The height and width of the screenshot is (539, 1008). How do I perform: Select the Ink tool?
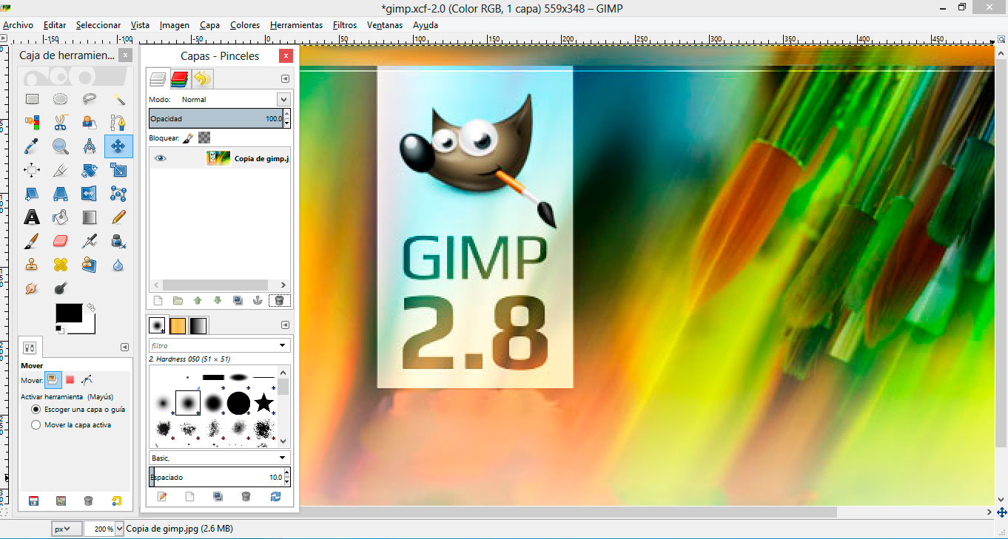point(118,241)
